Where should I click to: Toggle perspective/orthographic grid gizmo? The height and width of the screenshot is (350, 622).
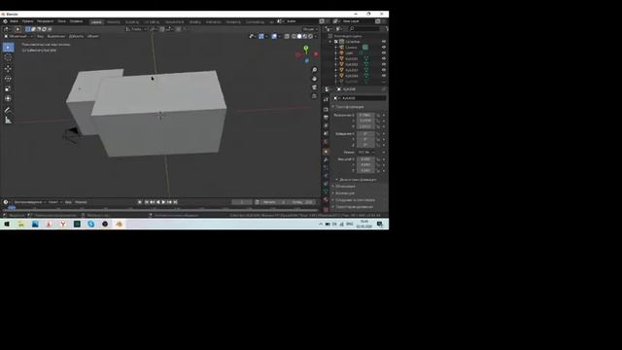[x=315, y=96]
